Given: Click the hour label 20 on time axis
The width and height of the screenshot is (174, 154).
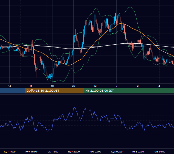Looking at the screenshot, I should tap(74, 86).
